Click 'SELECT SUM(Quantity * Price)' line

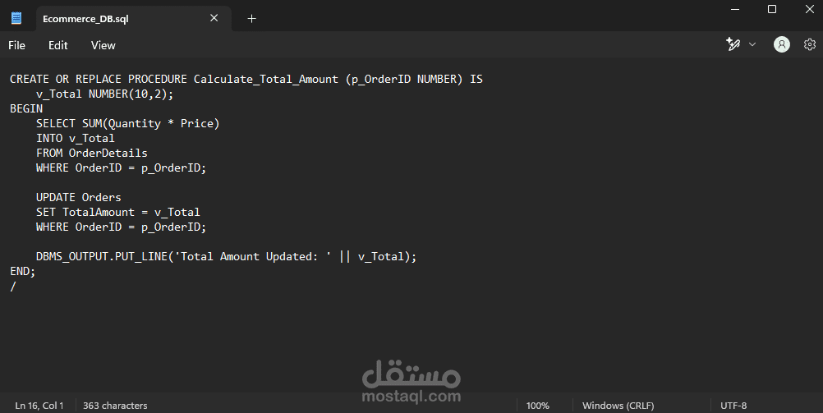click(x=127, y=123)
